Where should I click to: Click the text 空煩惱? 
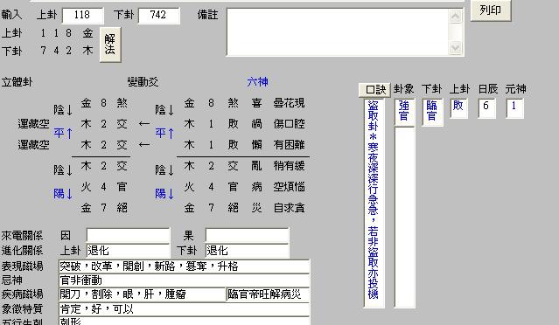tap(290, 187)
